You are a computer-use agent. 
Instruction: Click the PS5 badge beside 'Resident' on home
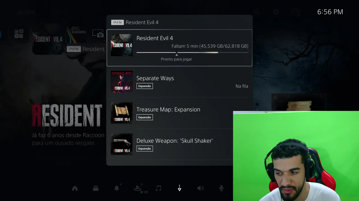(x=74, y=49)
